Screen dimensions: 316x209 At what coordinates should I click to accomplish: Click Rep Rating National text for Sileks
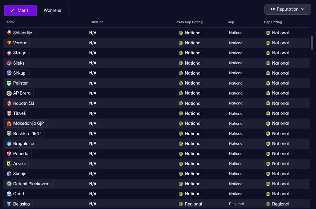point(280,63)
